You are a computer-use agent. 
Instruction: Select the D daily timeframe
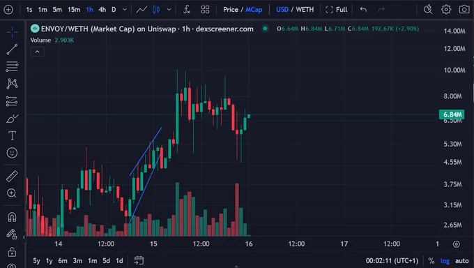114,10
